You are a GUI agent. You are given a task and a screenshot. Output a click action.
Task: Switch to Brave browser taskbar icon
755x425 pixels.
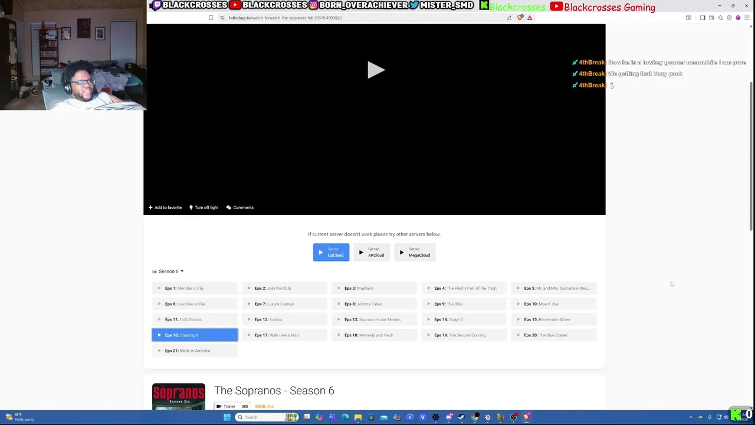coord(526,417)
